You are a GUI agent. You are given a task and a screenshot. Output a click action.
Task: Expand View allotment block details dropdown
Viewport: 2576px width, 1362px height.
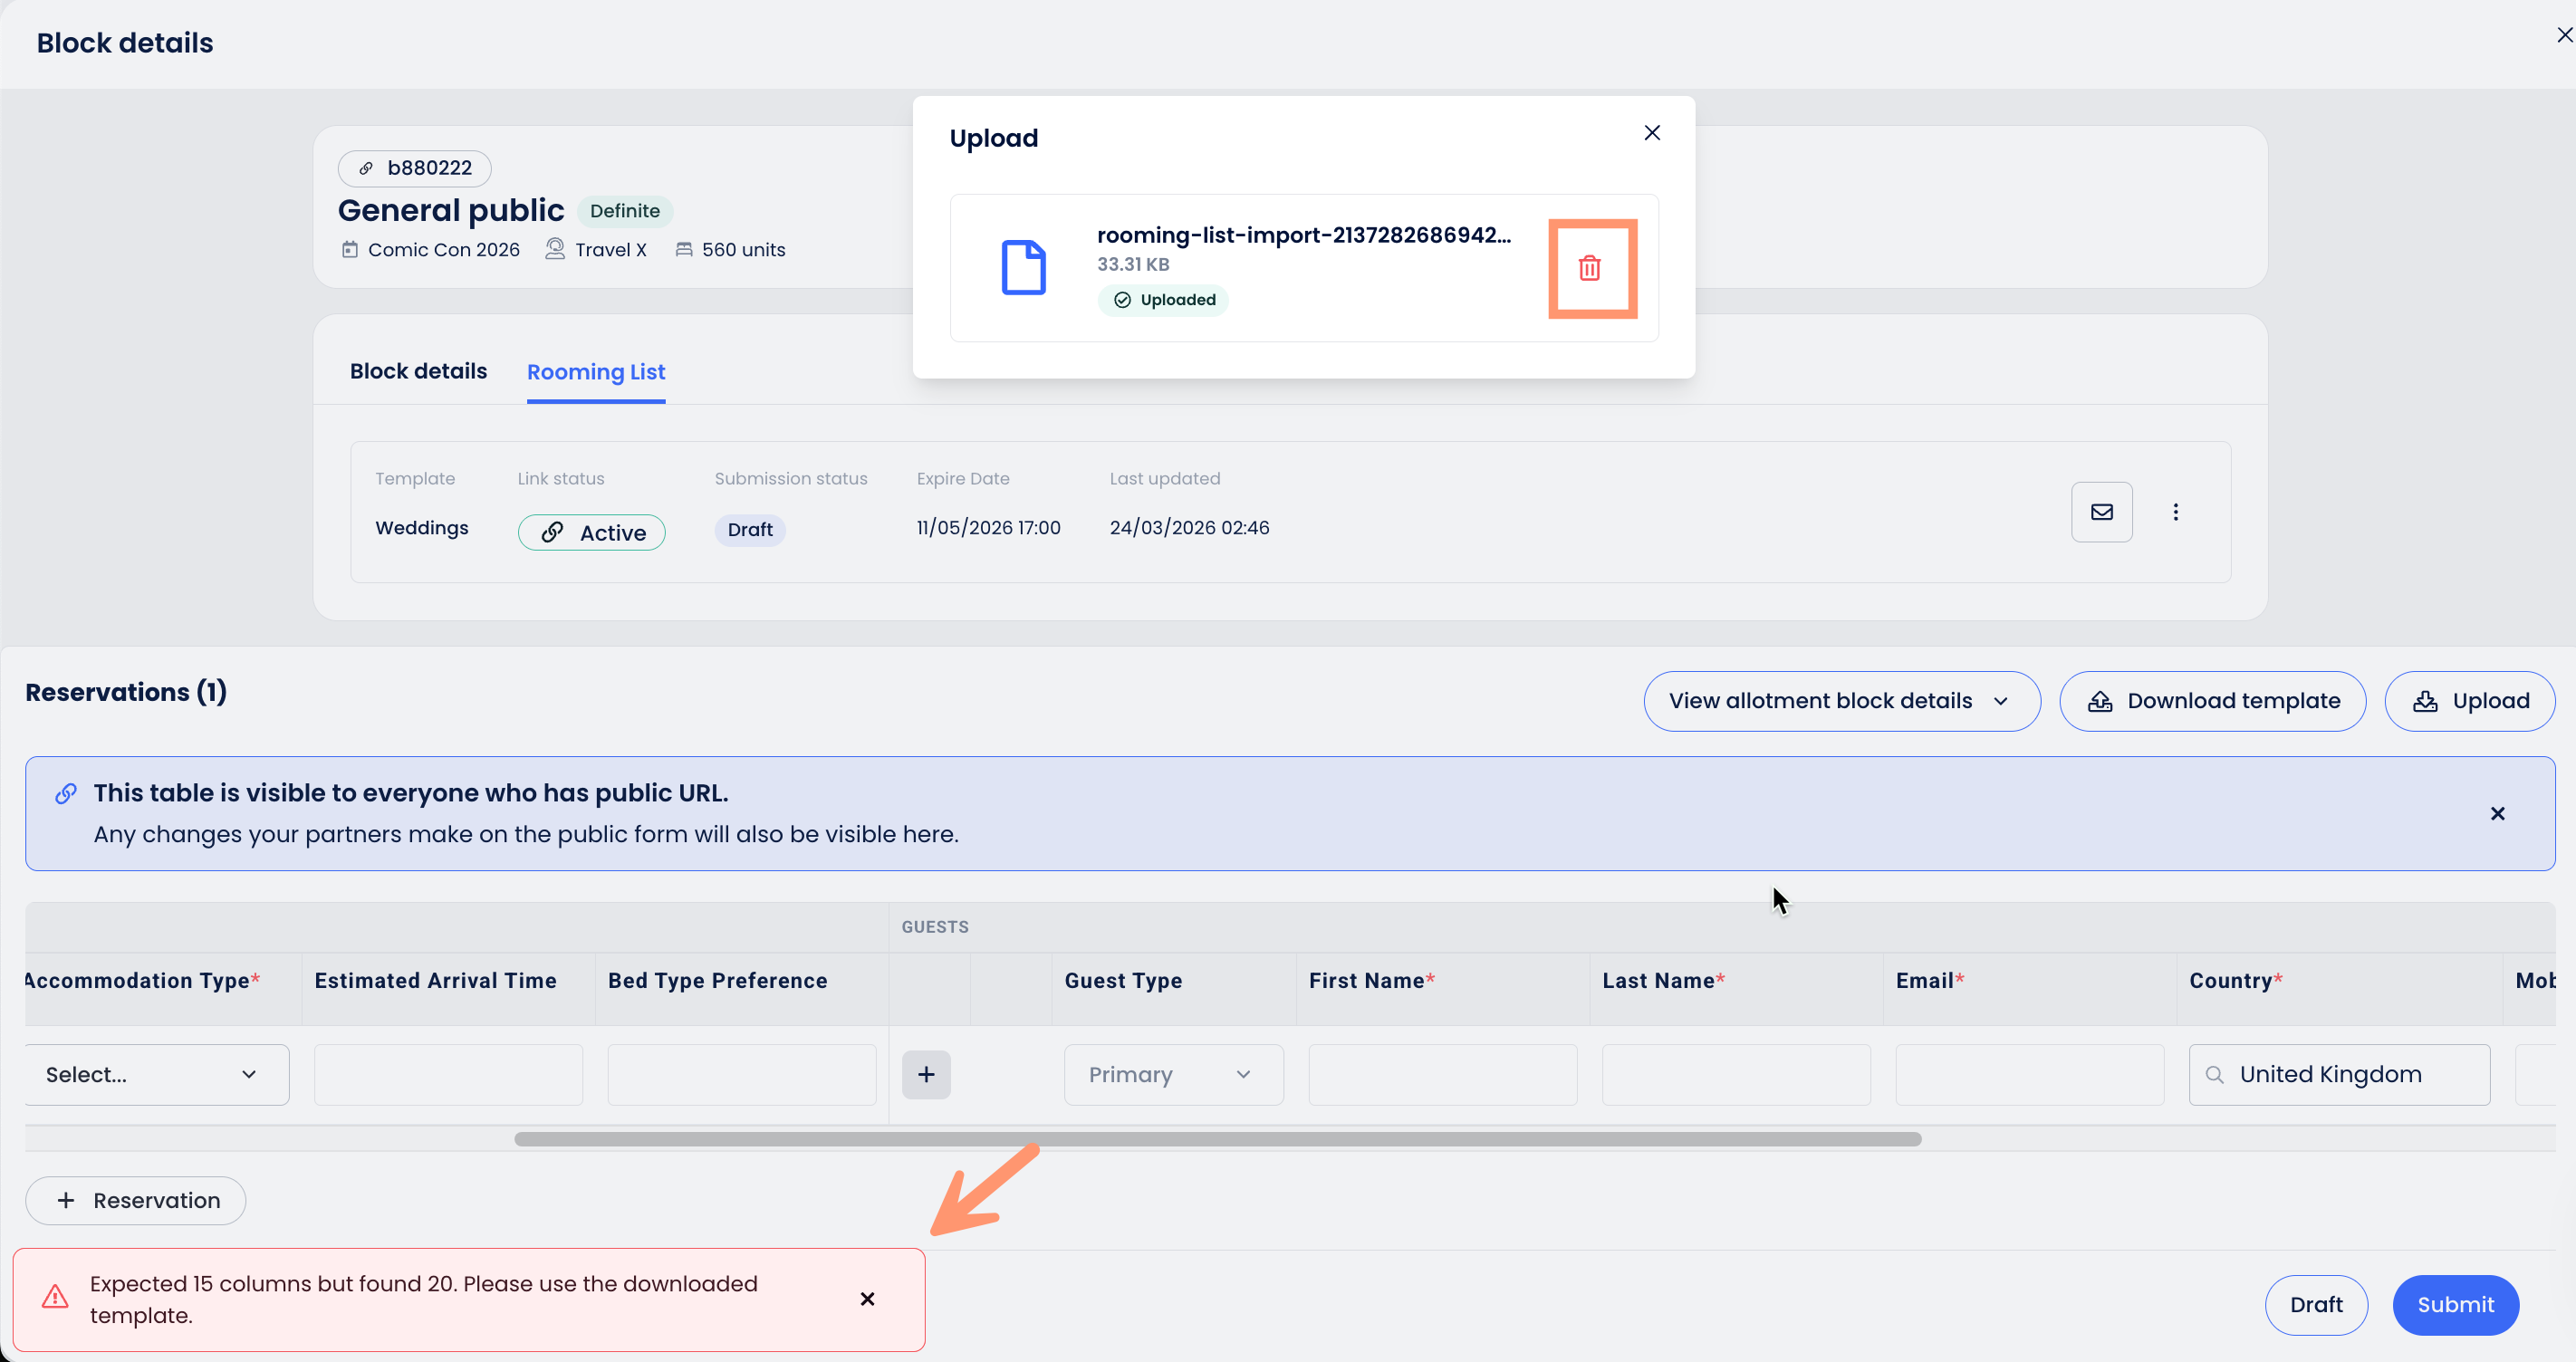1841,701
